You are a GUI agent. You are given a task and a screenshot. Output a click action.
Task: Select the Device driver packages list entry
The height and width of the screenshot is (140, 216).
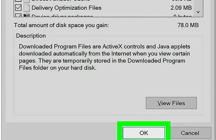pos(104,15)
